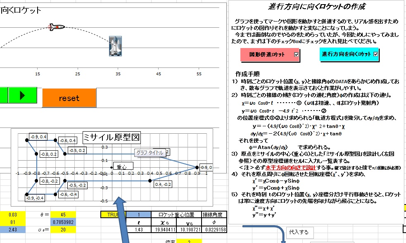The image size is (406, 243).
Task: Select the cell with value 0.0229158
Action: [x=214, y=229]
